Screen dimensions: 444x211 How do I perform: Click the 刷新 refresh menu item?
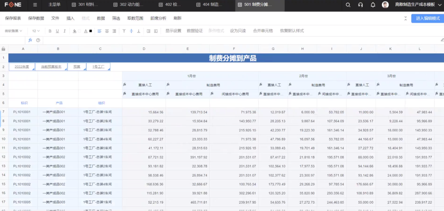178,18
